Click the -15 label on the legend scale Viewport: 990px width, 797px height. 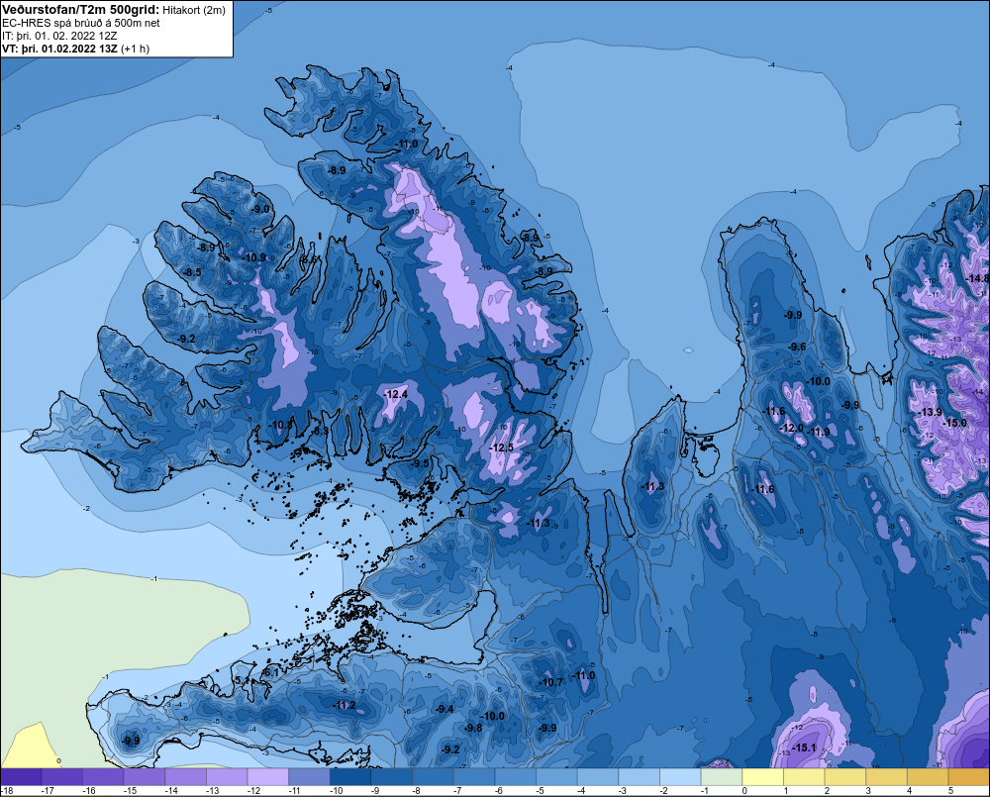click(130, 791)
